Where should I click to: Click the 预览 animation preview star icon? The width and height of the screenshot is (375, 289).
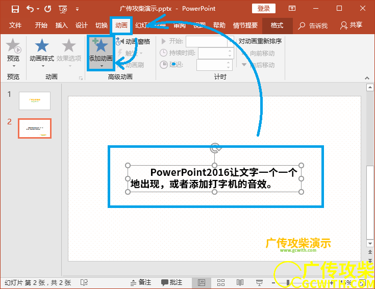coord(13,45)
